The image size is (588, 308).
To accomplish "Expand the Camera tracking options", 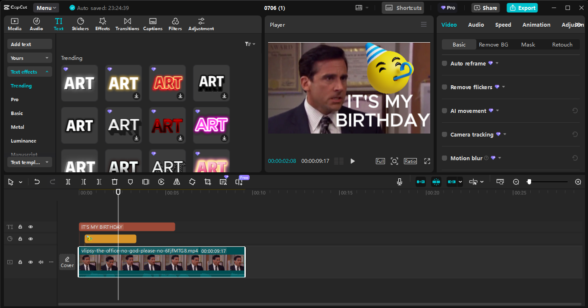I will pos(505,134).
